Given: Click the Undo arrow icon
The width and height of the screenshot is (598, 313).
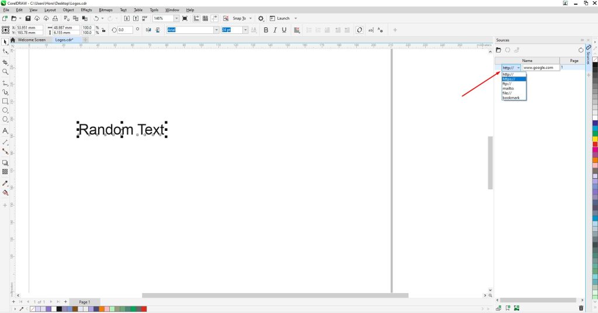Looking at the screenshot, I should (96, 18).
